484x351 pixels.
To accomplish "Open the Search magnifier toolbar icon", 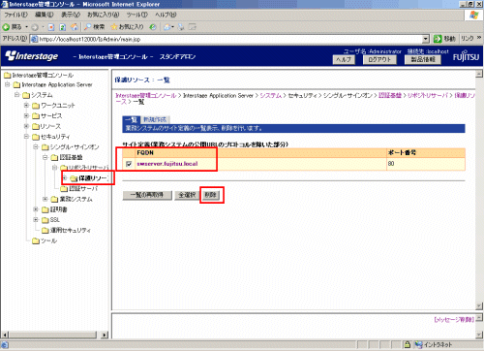I will click(87, 27).
